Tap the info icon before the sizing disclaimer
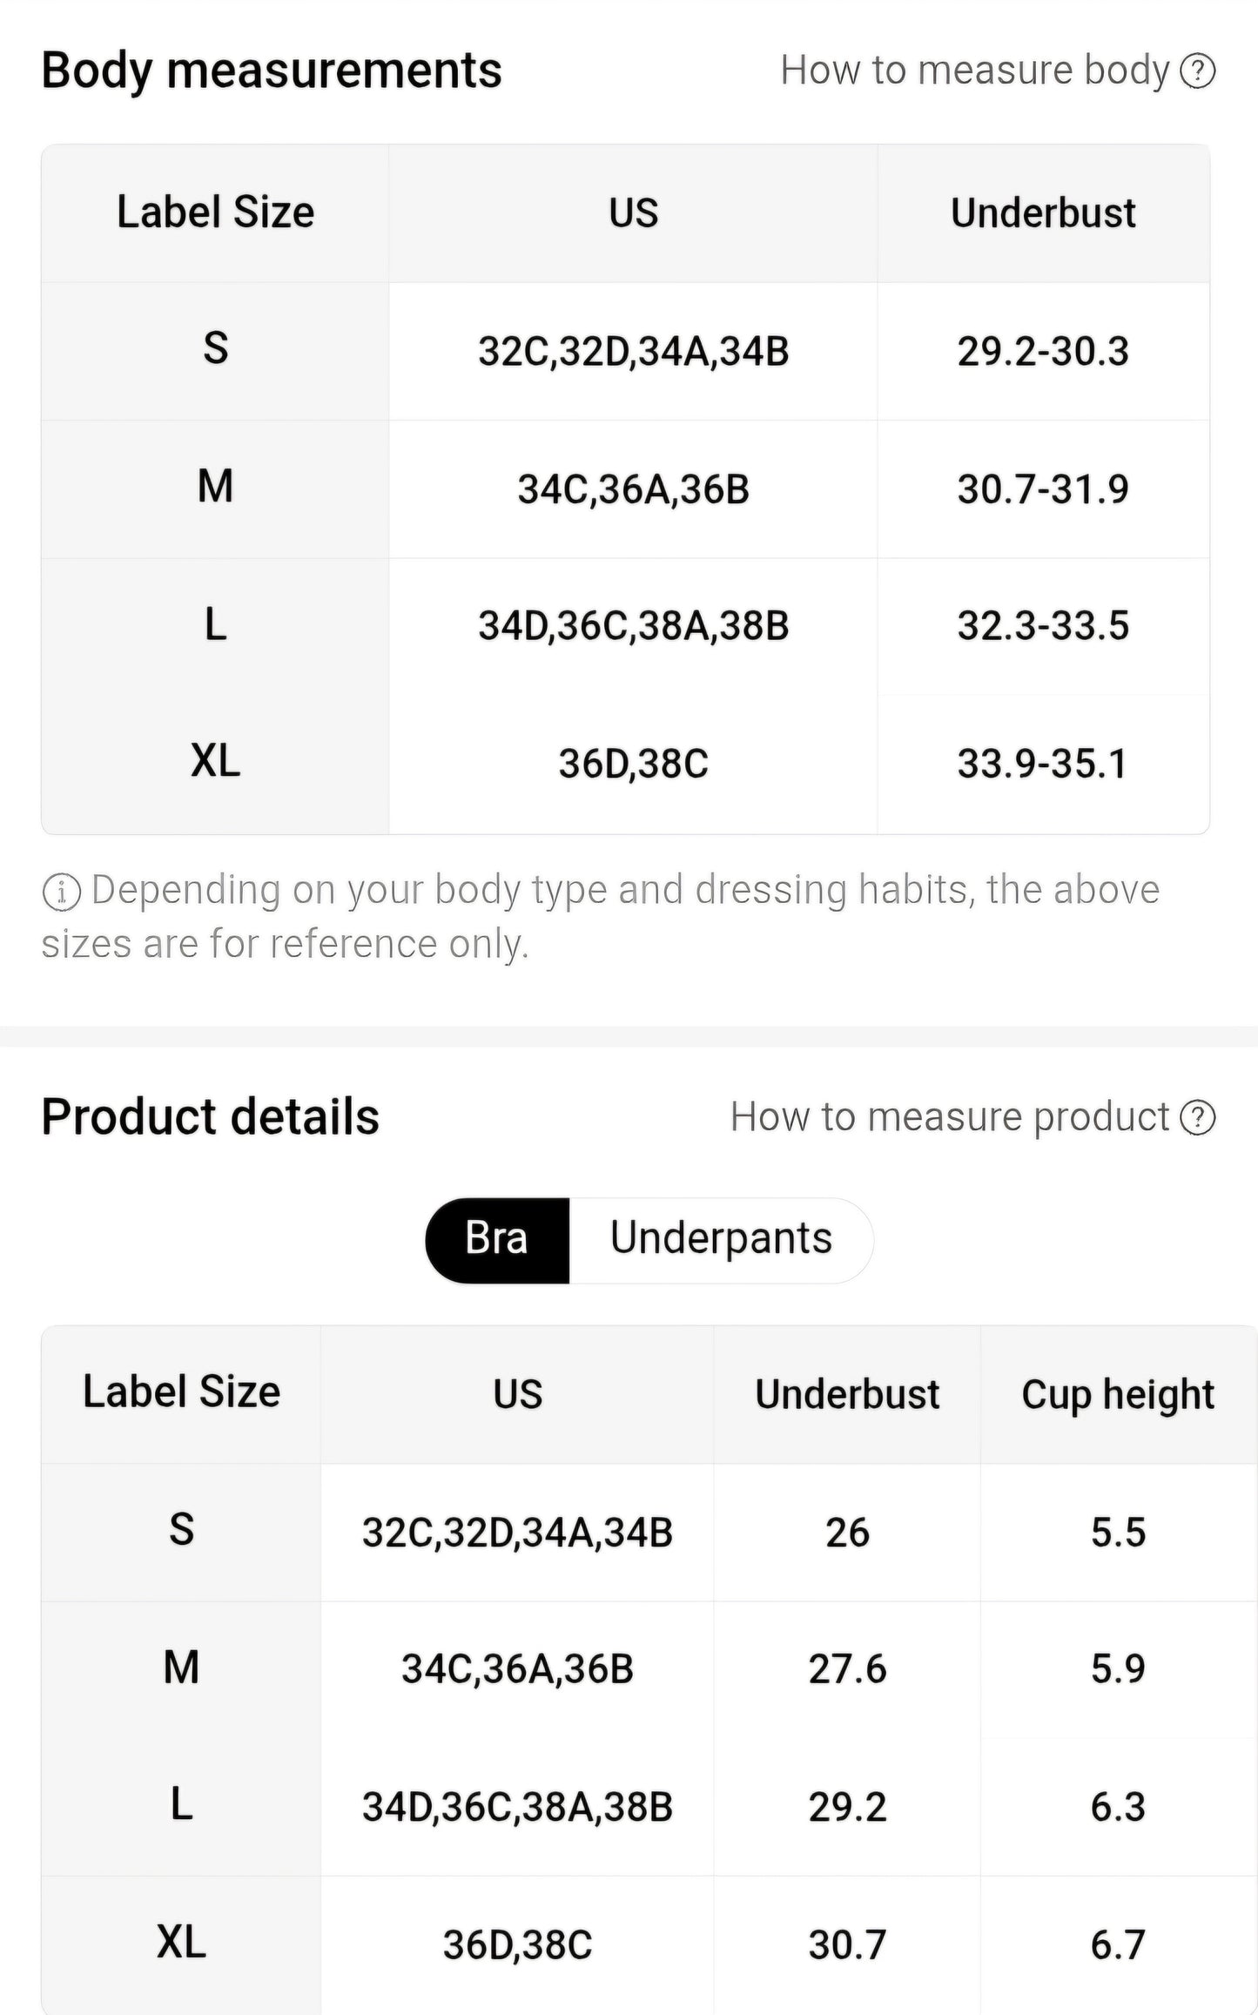The width and height of the screenshot is (1258, 2015). [61, 893]
